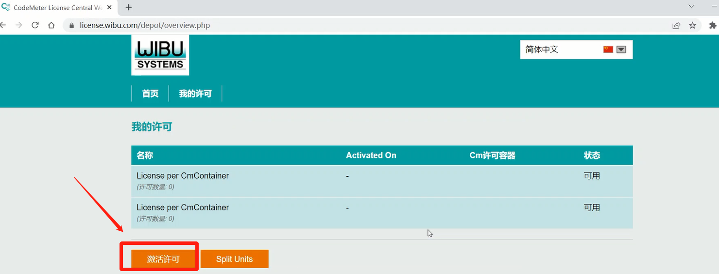Click the back navigation arrow
The image size is (719, 274).
[3, 25]
